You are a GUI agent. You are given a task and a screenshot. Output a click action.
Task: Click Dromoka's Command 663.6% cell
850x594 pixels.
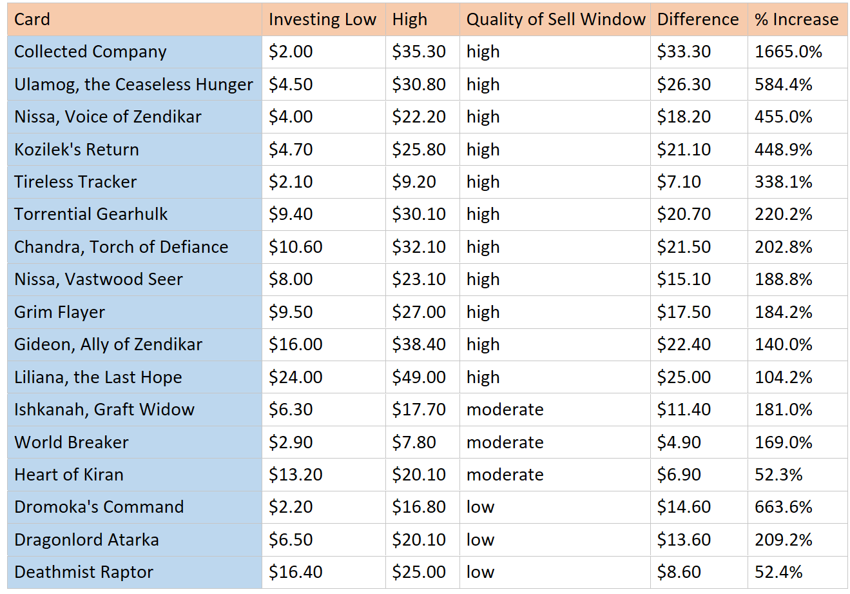click(784, 507)
